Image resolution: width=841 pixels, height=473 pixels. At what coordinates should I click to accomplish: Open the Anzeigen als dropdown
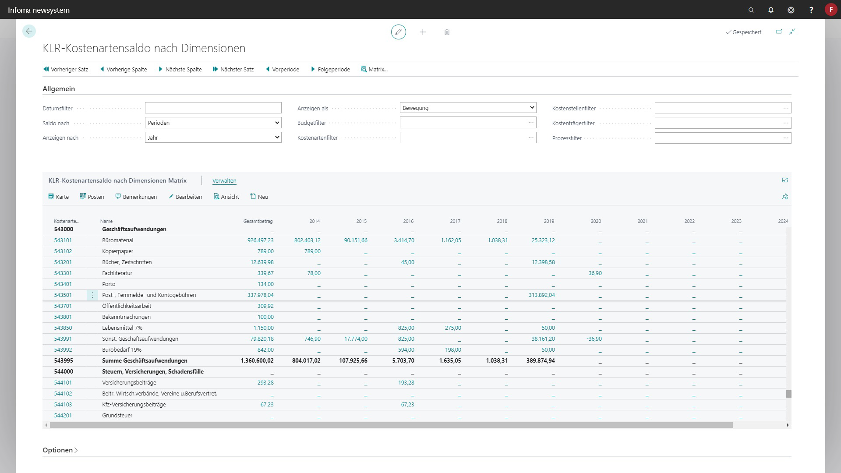pyautogui.click(x=468, y=108)
